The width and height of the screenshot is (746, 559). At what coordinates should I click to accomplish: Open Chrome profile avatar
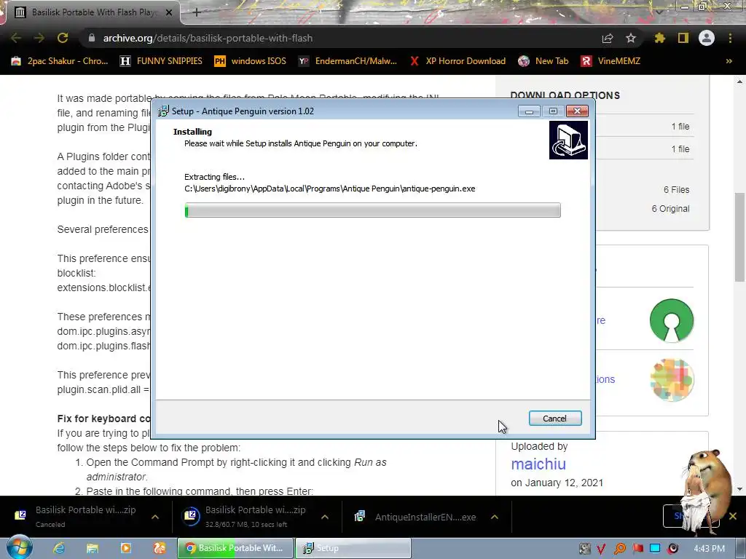(x=707, y=38)
